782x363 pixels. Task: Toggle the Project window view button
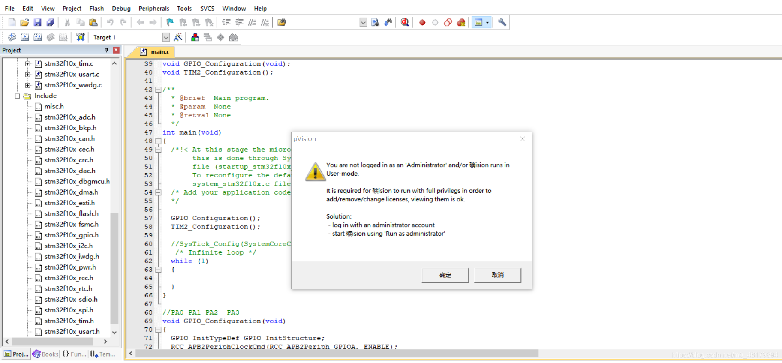tap(478, 22)
